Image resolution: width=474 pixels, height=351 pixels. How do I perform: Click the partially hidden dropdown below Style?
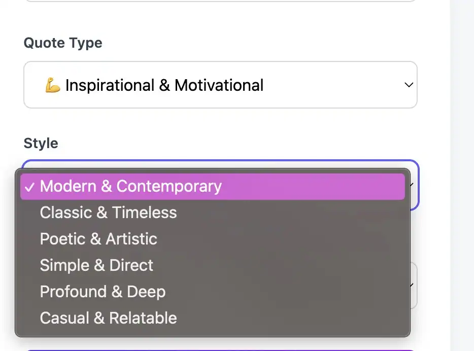coord(414,286)
